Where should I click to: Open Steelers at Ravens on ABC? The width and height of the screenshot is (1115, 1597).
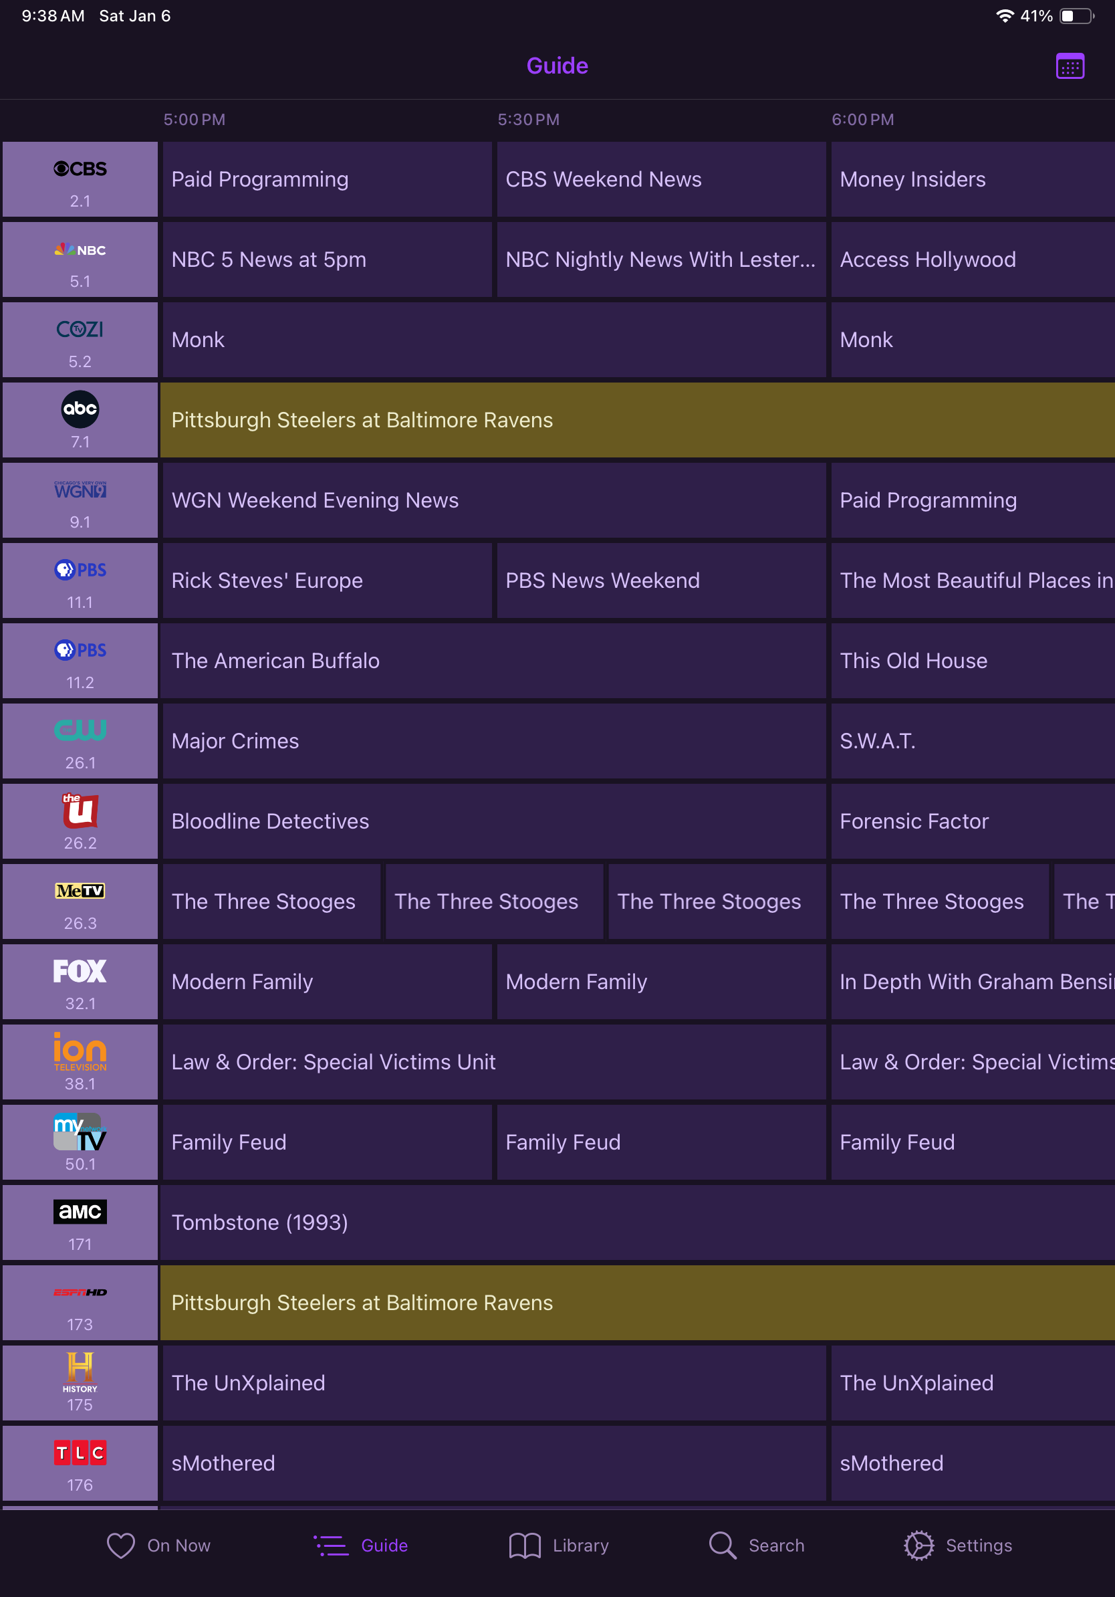click(x=636, y=420)
